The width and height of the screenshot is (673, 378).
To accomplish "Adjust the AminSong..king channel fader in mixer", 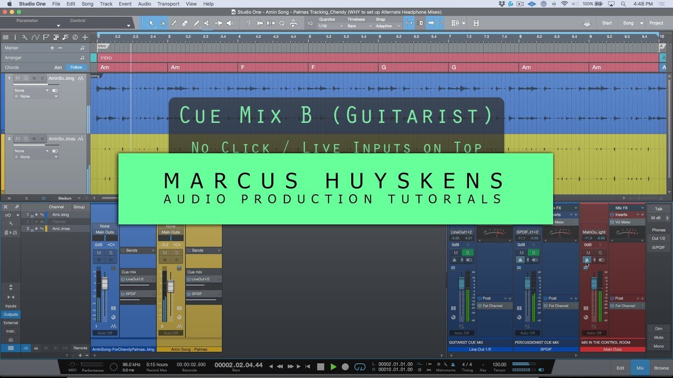I will (104, 283).
